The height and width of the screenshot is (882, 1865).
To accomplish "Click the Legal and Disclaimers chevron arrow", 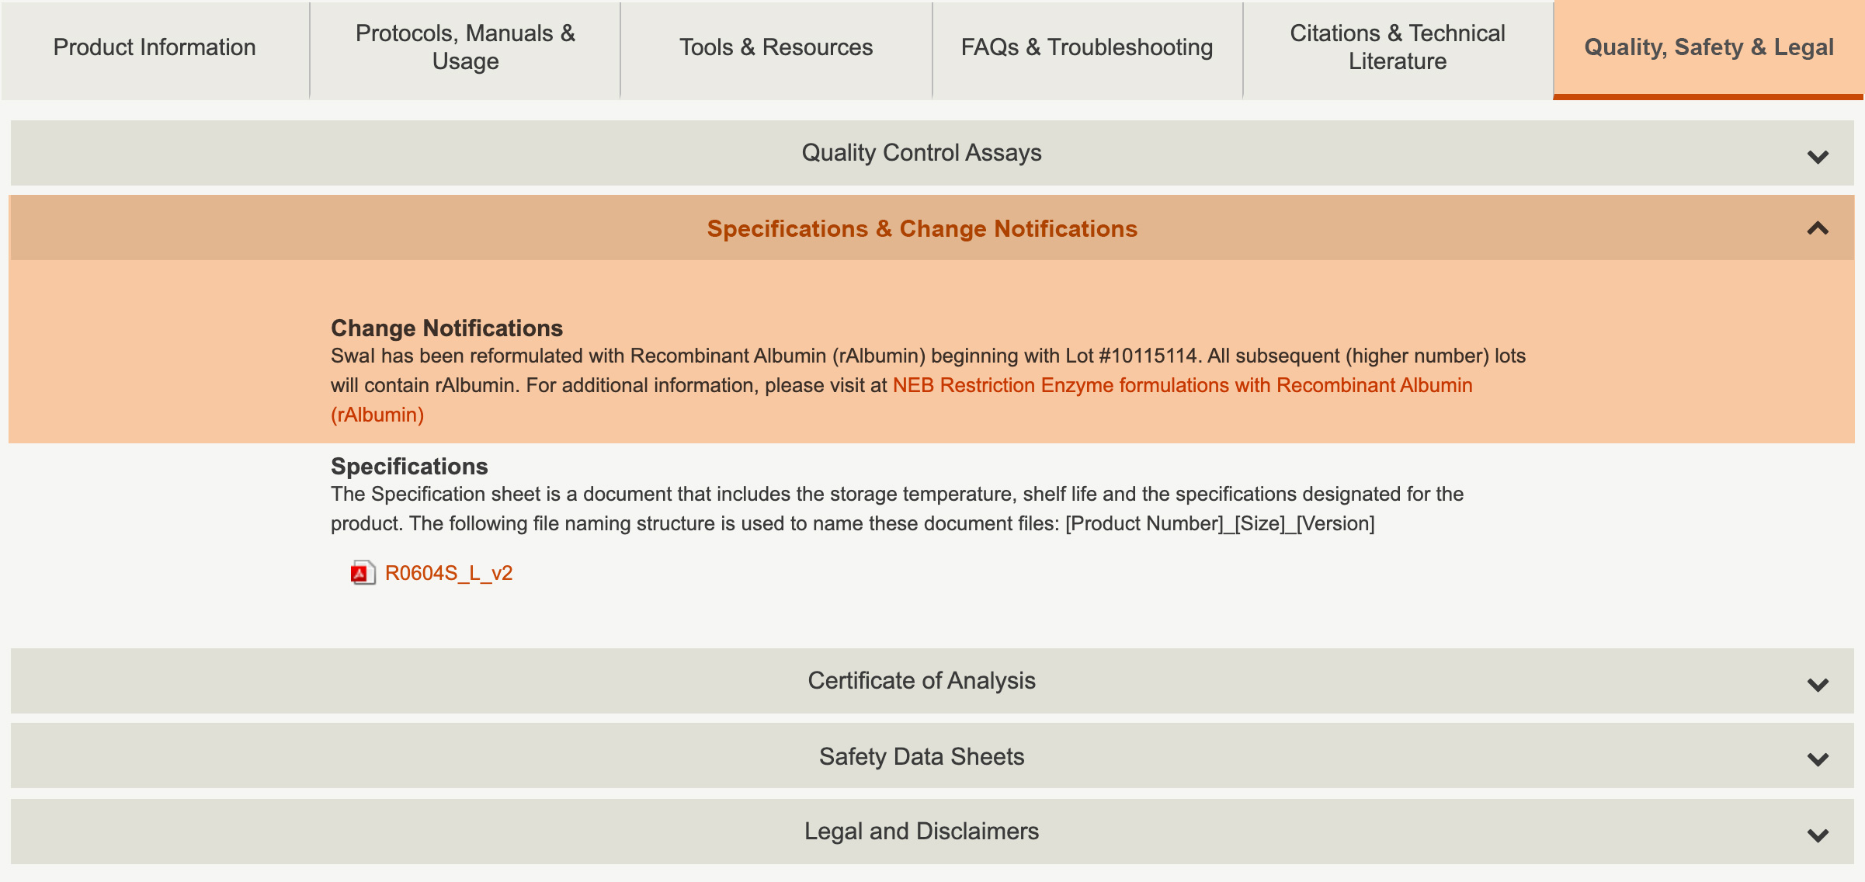I will point(1817,835).
